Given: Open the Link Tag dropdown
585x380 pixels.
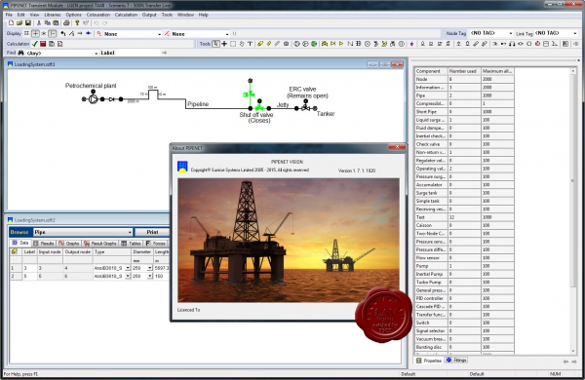Looking at the screenshot, I should pos(575,33).
